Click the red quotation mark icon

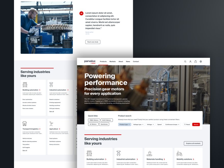81,13
